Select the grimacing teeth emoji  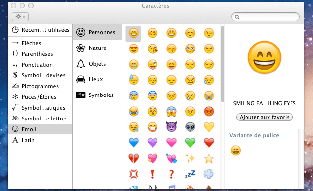tap(134, 64)
